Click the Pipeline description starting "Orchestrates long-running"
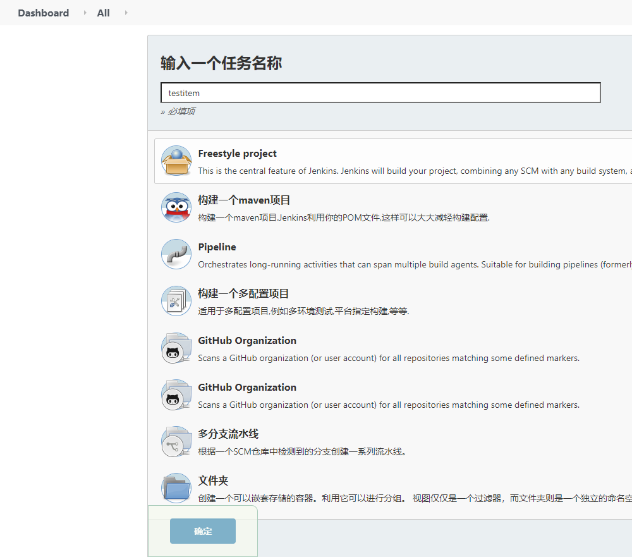632x557 pixels. [x=415, y=264]
